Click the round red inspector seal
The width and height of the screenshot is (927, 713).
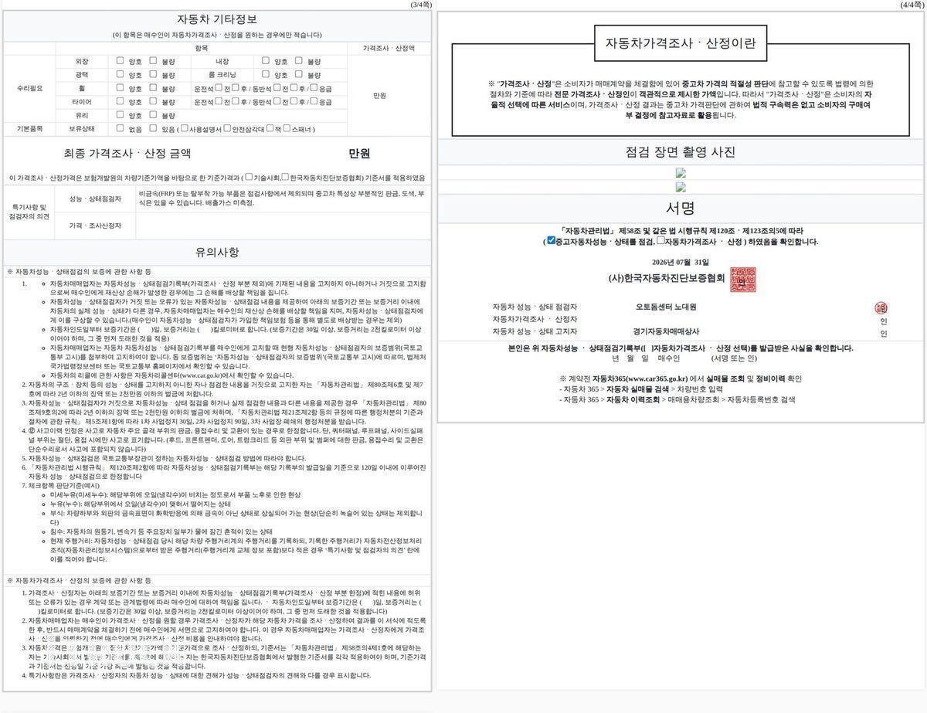point(881,308)
